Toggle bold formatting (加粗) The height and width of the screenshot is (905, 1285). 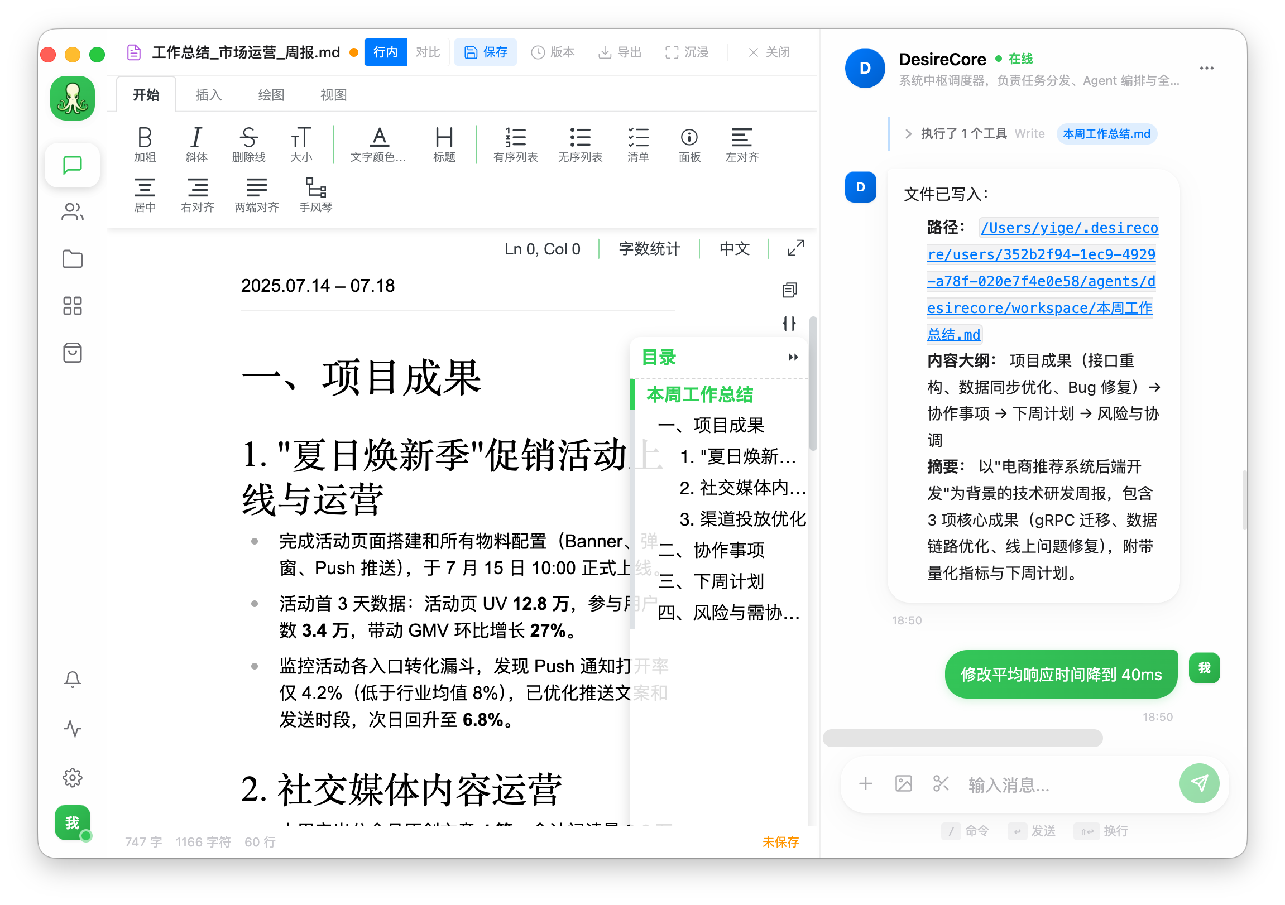pyautogui.click(x=145, y=145)
